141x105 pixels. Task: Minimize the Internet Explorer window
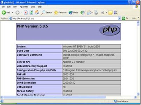point(130,2)
